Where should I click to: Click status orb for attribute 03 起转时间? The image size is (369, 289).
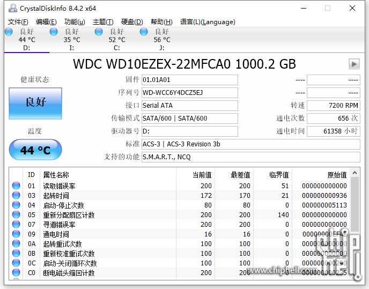click(16, 195)
